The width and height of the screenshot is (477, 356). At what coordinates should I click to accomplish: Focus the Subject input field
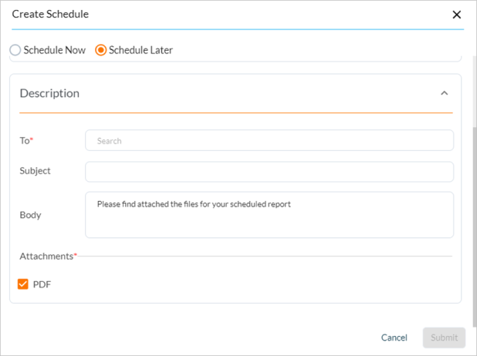coord(269,171)
